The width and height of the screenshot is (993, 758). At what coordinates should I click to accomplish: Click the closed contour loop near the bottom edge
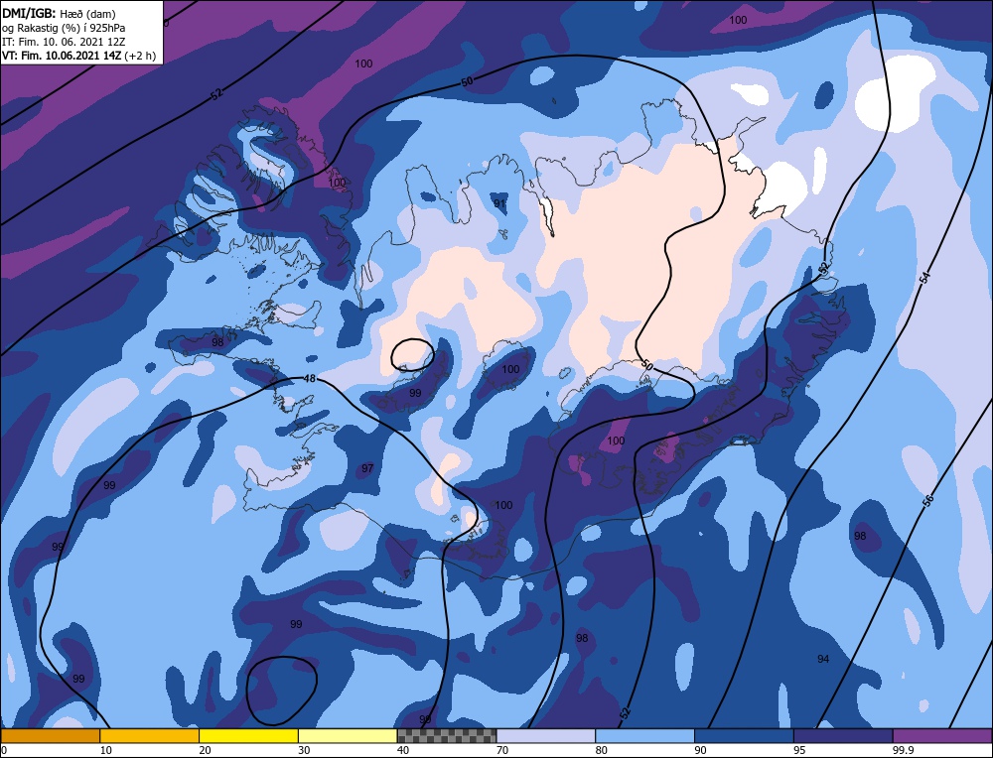tap(281, 691)
